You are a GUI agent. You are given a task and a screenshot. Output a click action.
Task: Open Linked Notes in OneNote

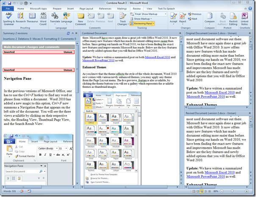(x=245, y=19)
